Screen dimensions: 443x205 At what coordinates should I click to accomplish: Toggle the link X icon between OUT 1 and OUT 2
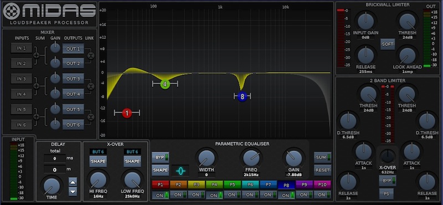coord(91,56)
